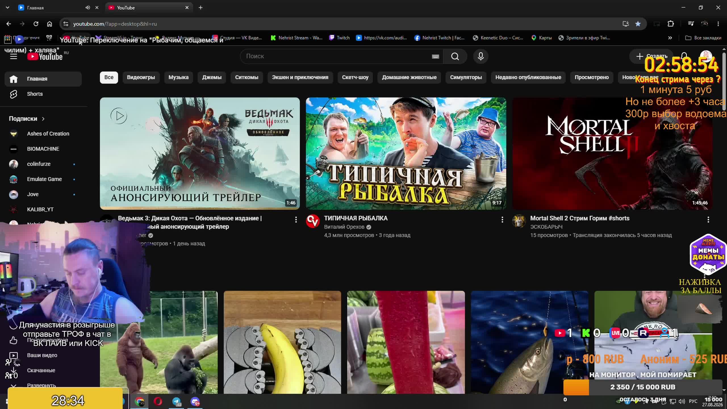Open the ТИПИЧНАЯ РЫБАЛКА video thumbnail

coord(406,153)
